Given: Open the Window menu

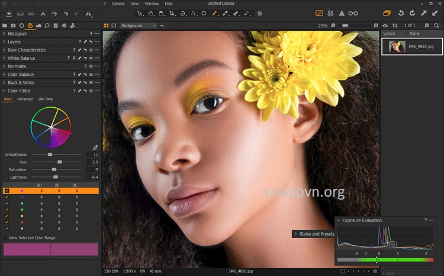Looking at the screenshot, I should pyautogui.click(x=152, y=4).
